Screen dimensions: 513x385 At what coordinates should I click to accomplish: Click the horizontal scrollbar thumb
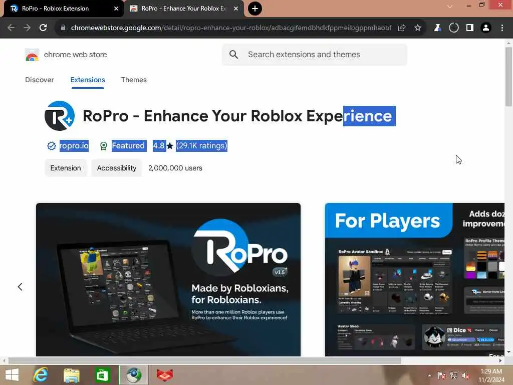pyautogui.click(x=205, y=360)
